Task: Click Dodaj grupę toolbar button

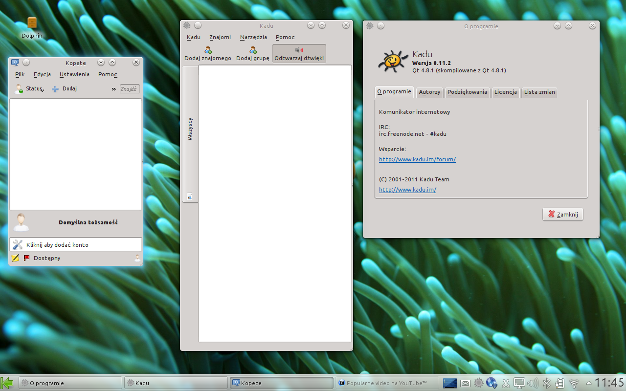Action: (253, 54)
